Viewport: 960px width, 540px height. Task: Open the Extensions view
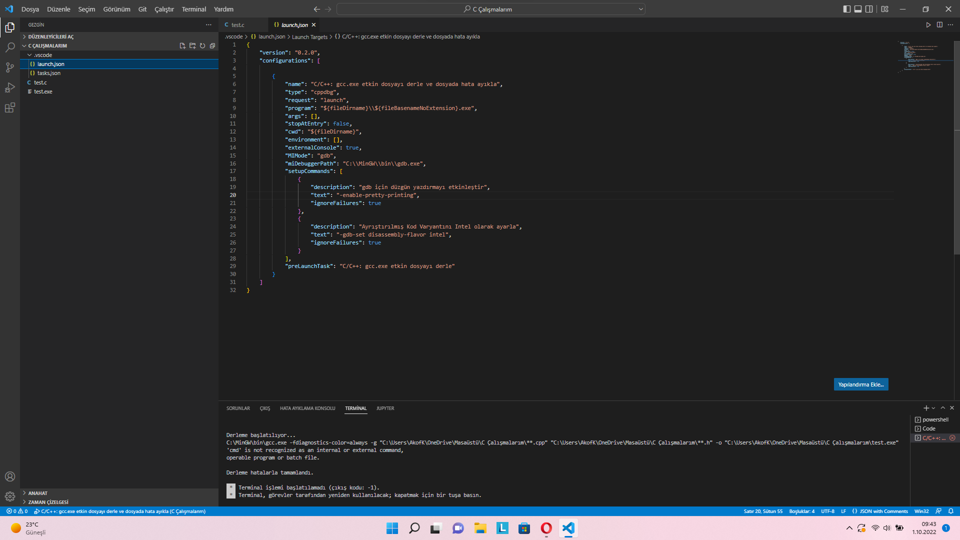click(9, 107)
